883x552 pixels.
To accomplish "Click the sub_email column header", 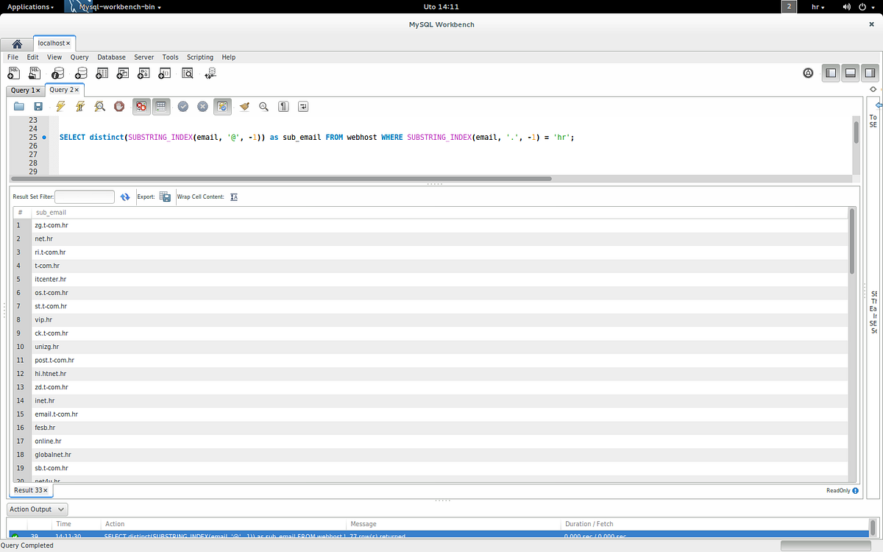I will 51,213.
